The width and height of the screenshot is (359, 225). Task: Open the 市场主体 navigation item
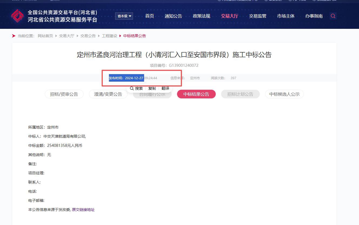(286, 16)
